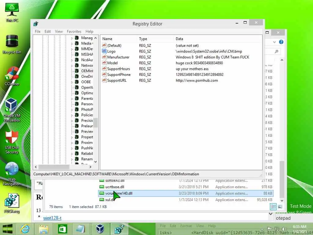Open the Help menu in Registry Editor
Viewport: 313px width, 235px height.
tap(89, 32)
